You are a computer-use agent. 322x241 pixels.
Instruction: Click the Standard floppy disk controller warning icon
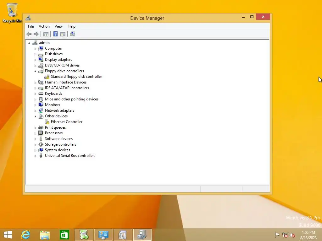(x=47, y=77)
